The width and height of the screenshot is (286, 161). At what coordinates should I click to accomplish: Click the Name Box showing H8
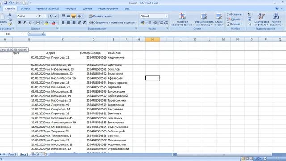tap(13, 34)
